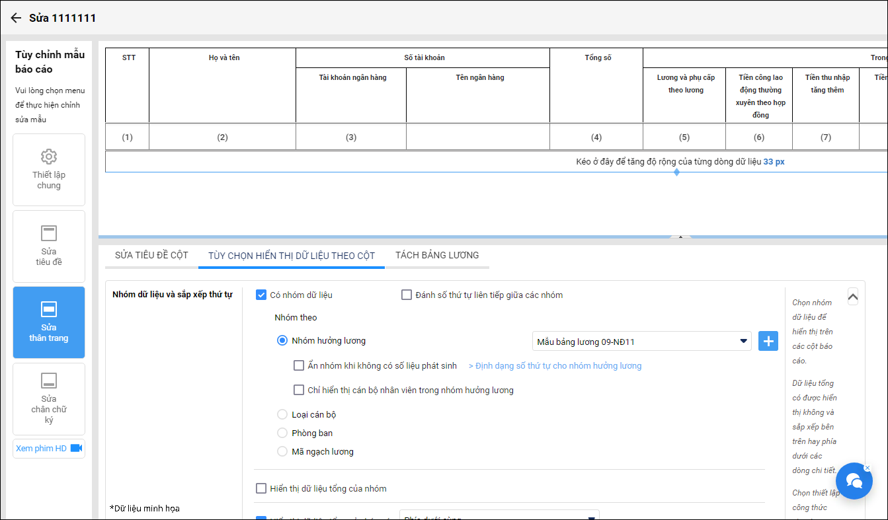
Task: Switch to SỬA TIÊU ĐỀ CỘT tab
Action: [x=151, y=255]
